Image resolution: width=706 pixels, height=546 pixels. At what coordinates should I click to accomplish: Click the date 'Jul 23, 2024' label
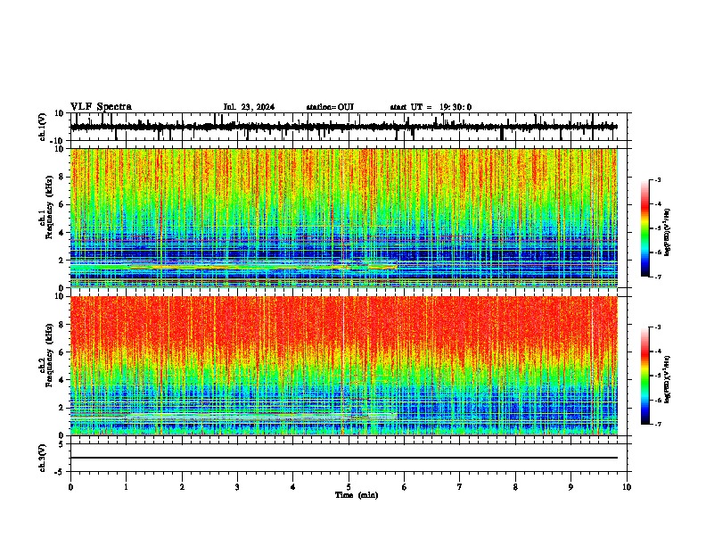(x=249, y=107)
